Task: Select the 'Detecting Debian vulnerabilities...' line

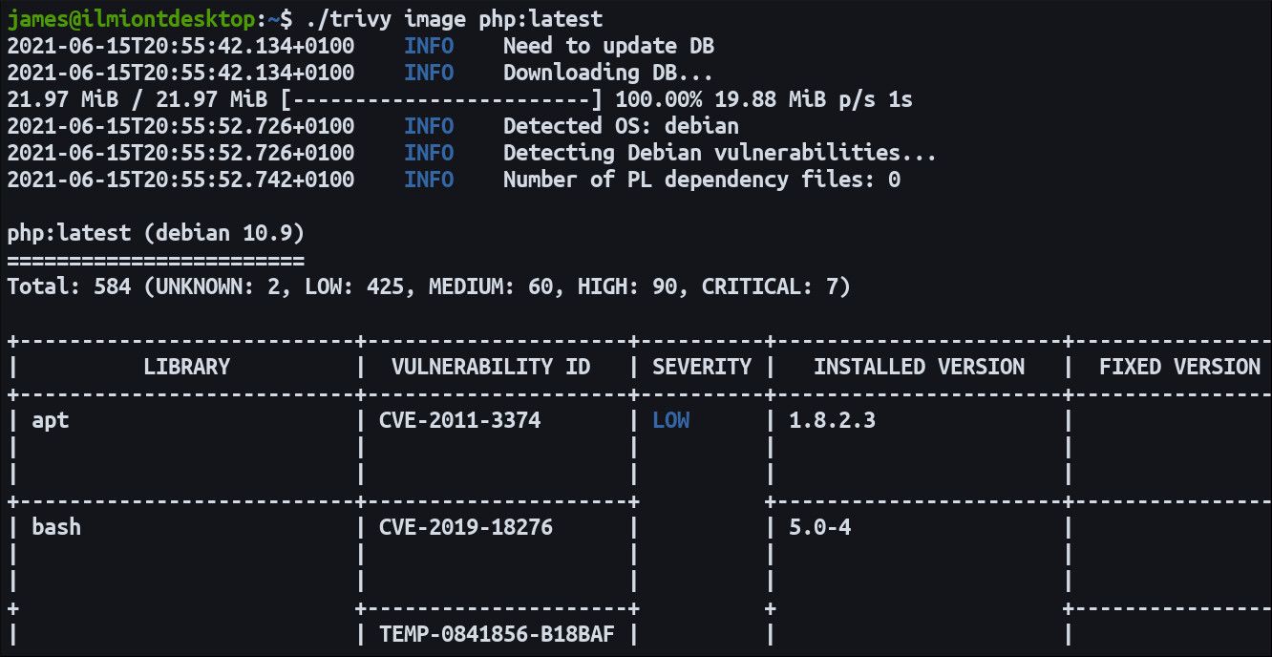Action: [x=719, y=153]
